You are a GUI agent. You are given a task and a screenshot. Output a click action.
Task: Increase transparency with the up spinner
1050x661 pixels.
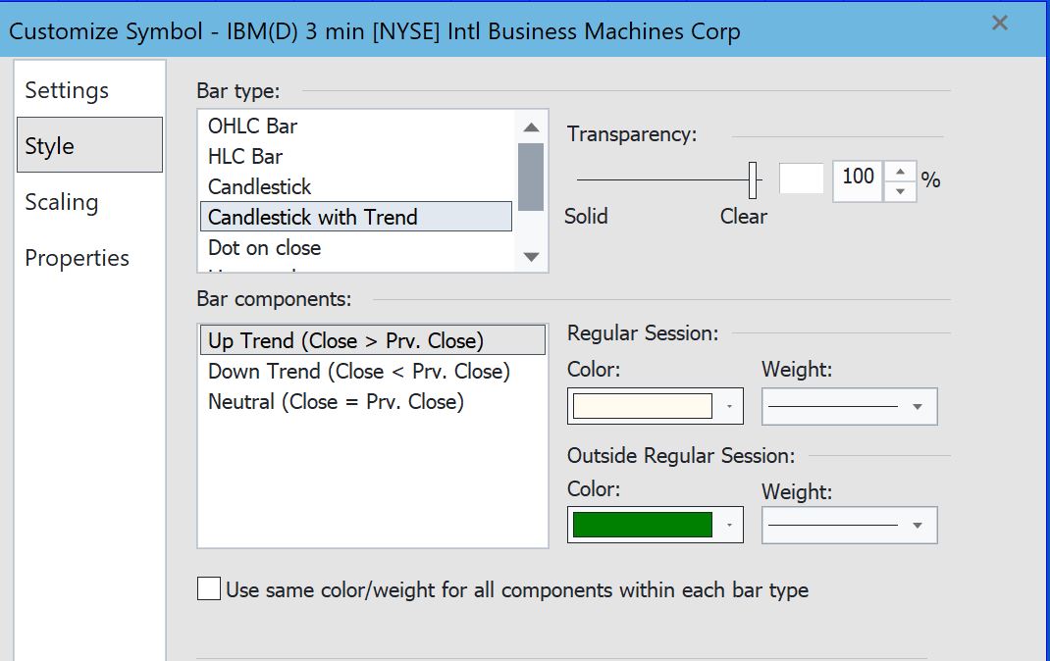coord(900,172)
